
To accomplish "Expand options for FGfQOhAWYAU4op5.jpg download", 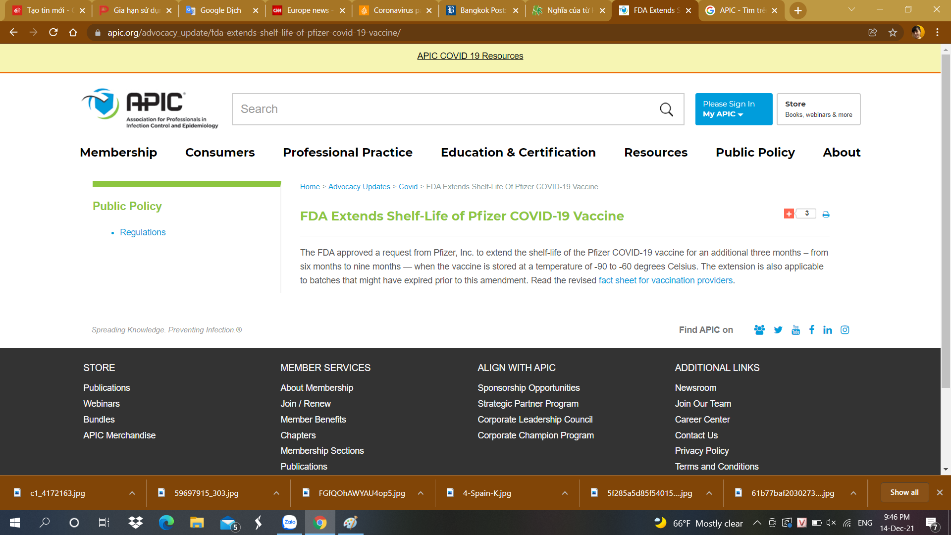I will click(x=421, y=493).
